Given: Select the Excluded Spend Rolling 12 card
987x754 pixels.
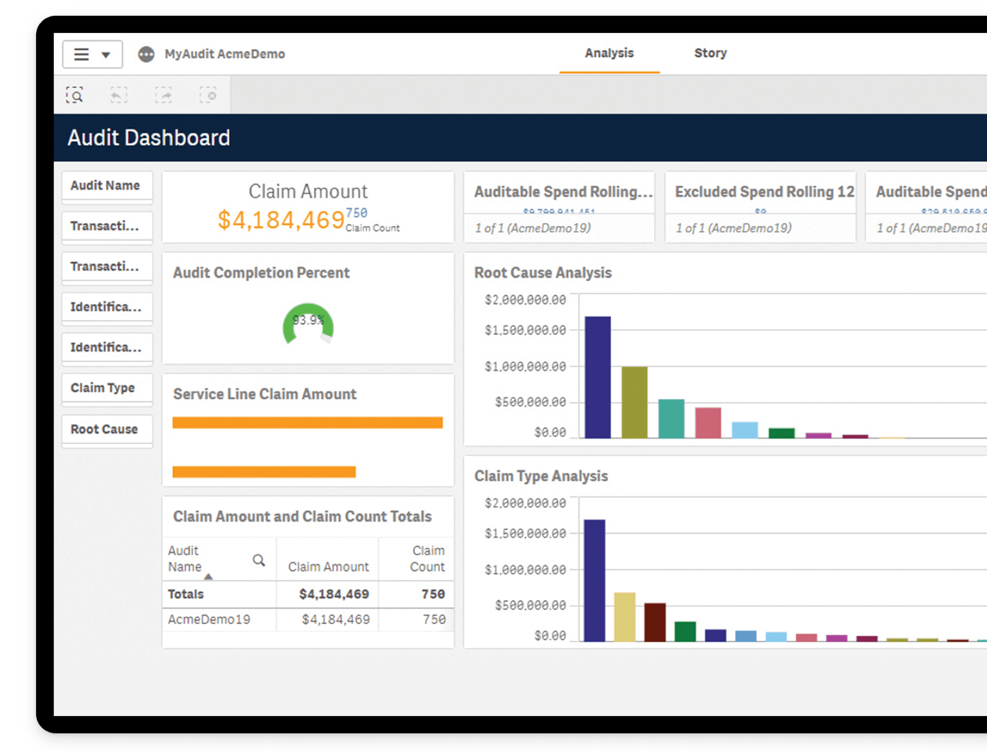Looking at the screenshot, I should coord(760,207).
